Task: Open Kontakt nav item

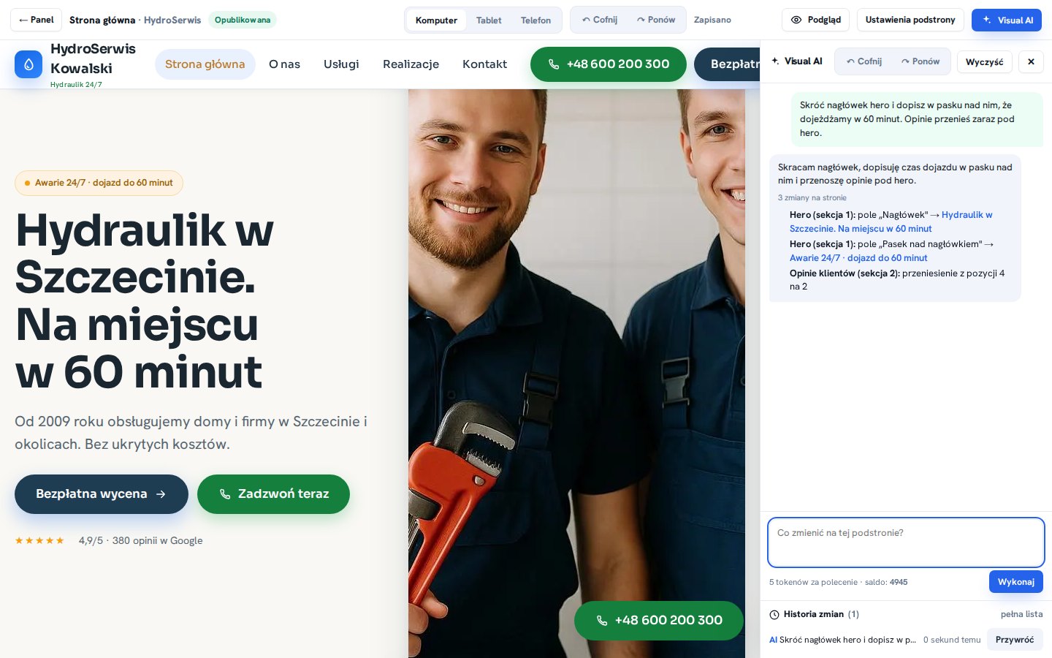Action: [484, 64]
